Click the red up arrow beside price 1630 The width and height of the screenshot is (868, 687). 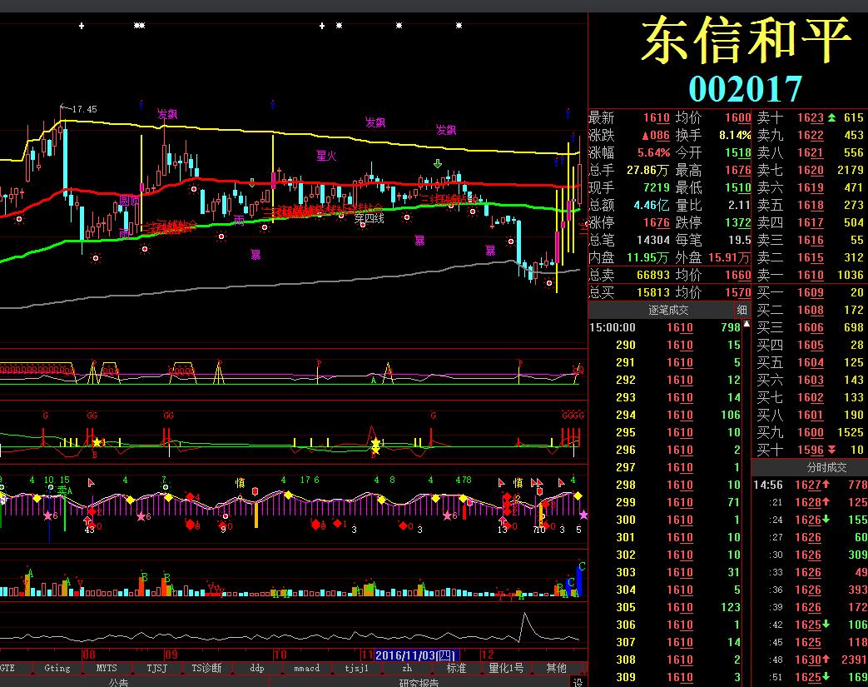[x=826, y=660]
